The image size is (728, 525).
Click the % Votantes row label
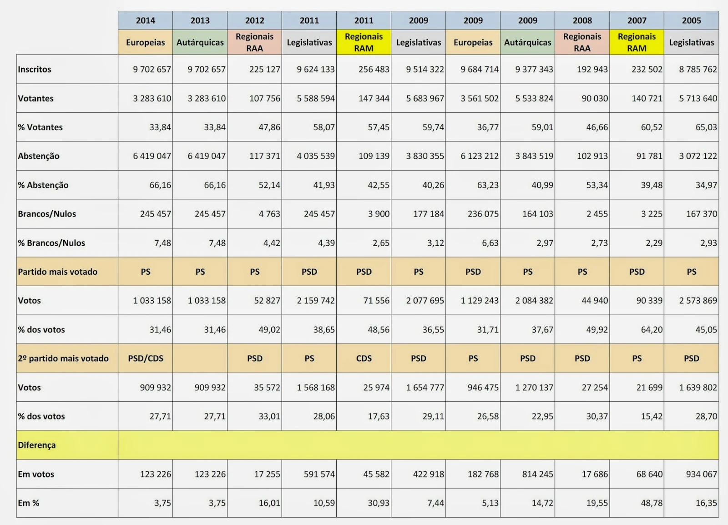[x=40, y=127]
